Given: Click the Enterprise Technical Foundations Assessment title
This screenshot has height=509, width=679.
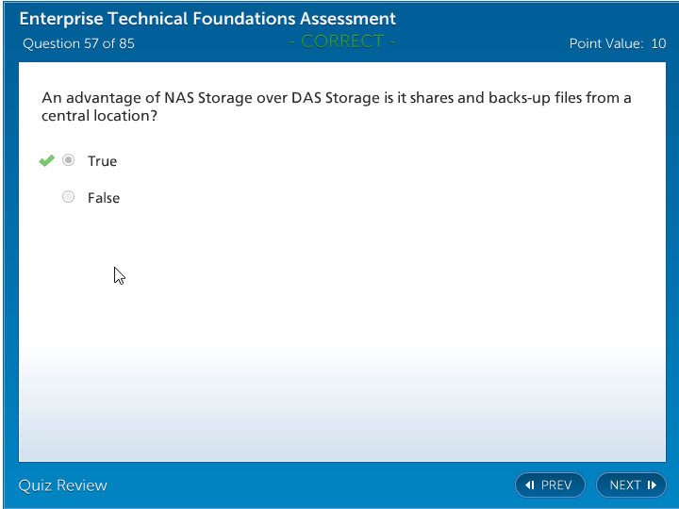Looking at the screenshot, I should [x=207, y=19].
